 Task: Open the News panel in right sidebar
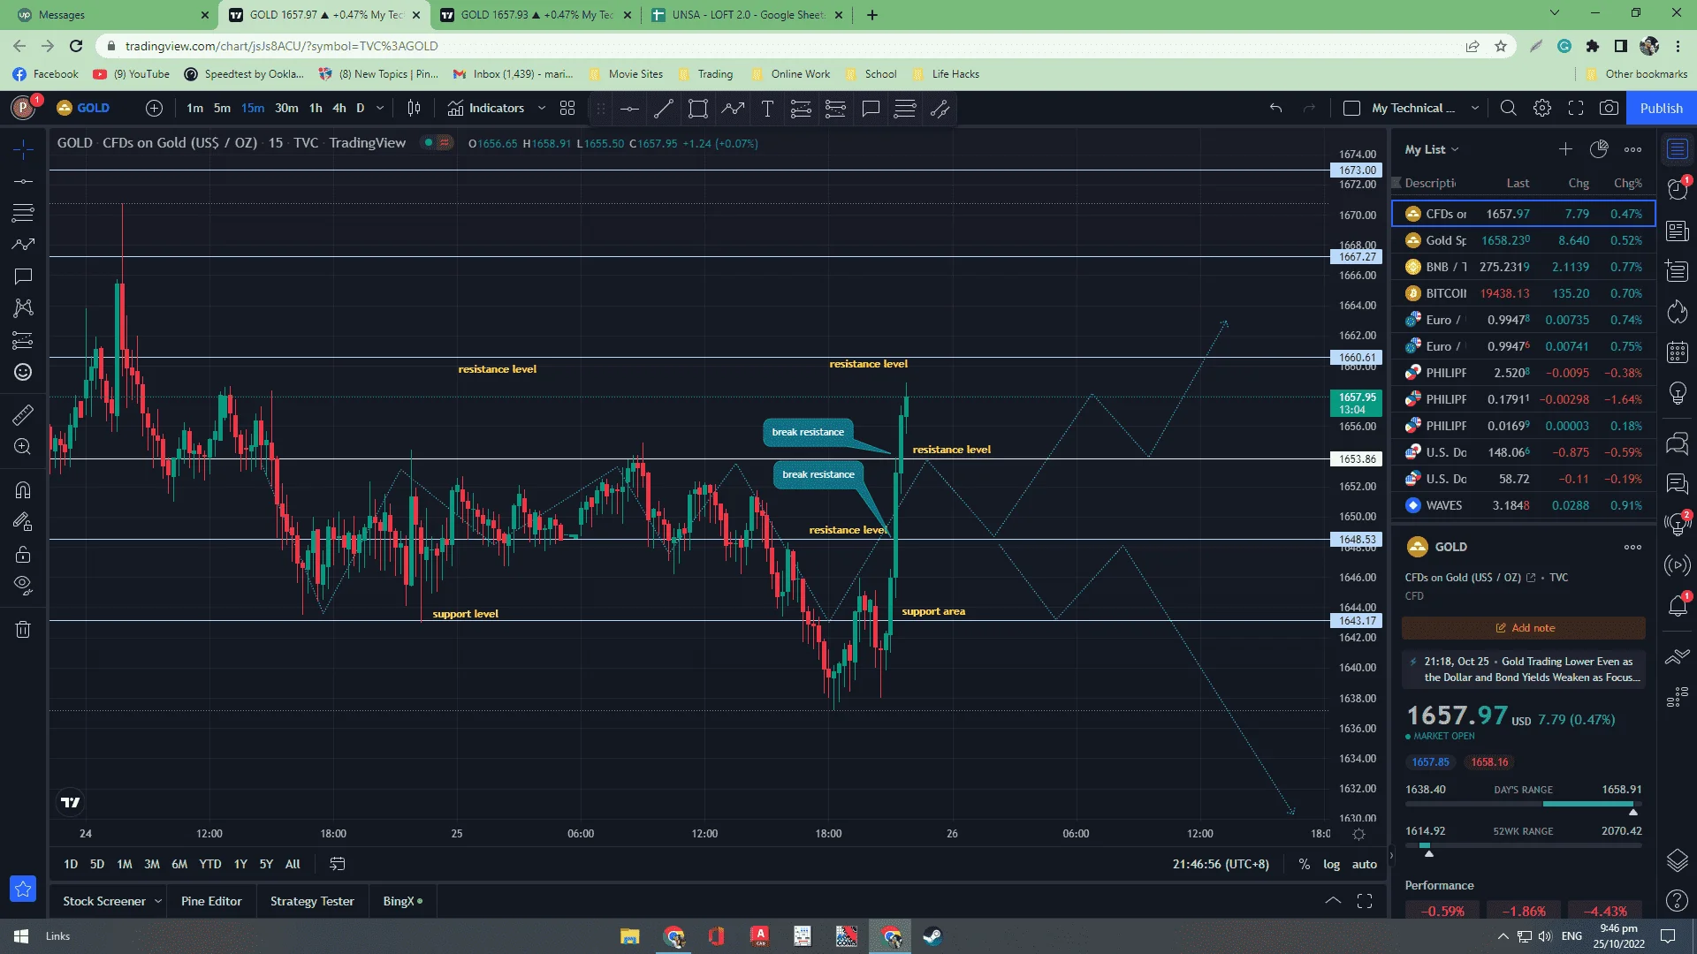click(1677, 231)
